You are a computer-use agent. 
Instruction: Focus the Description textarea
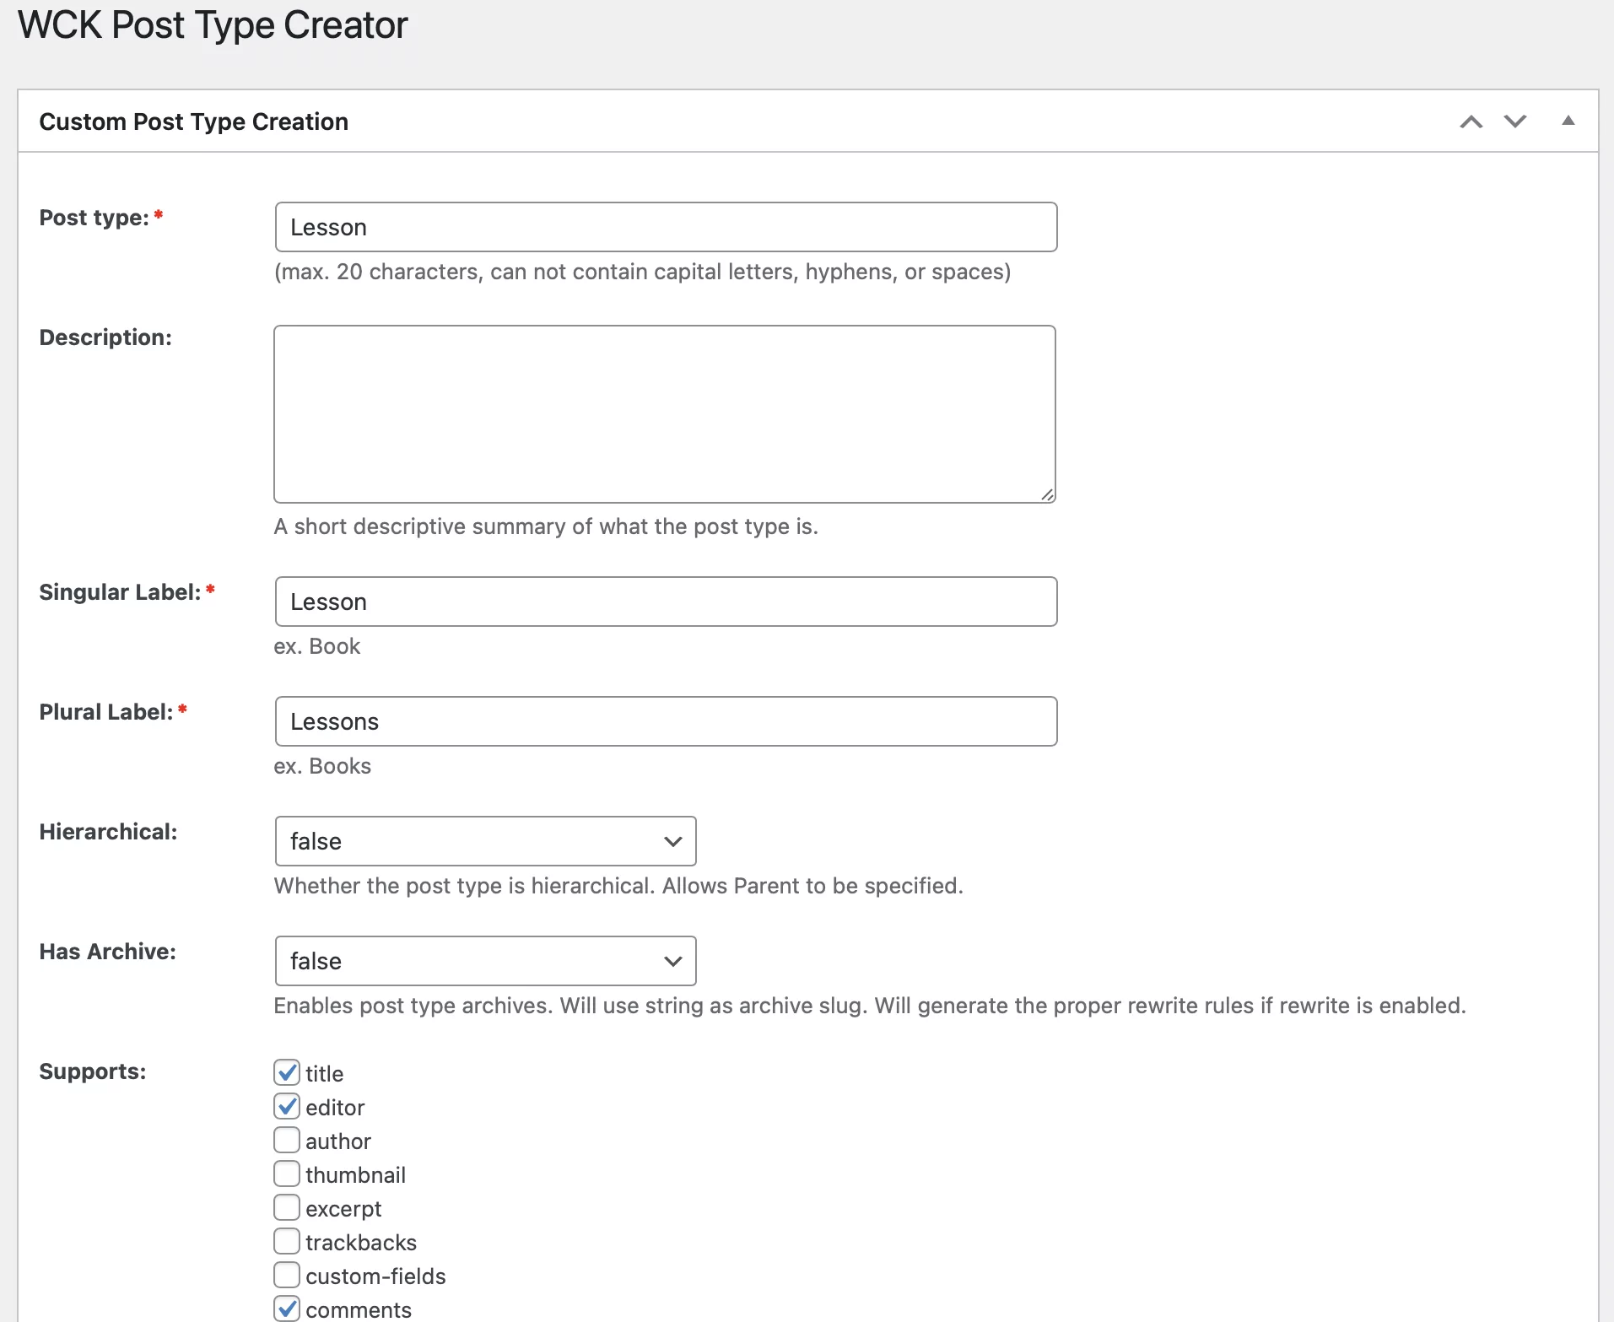pos(665,414)
